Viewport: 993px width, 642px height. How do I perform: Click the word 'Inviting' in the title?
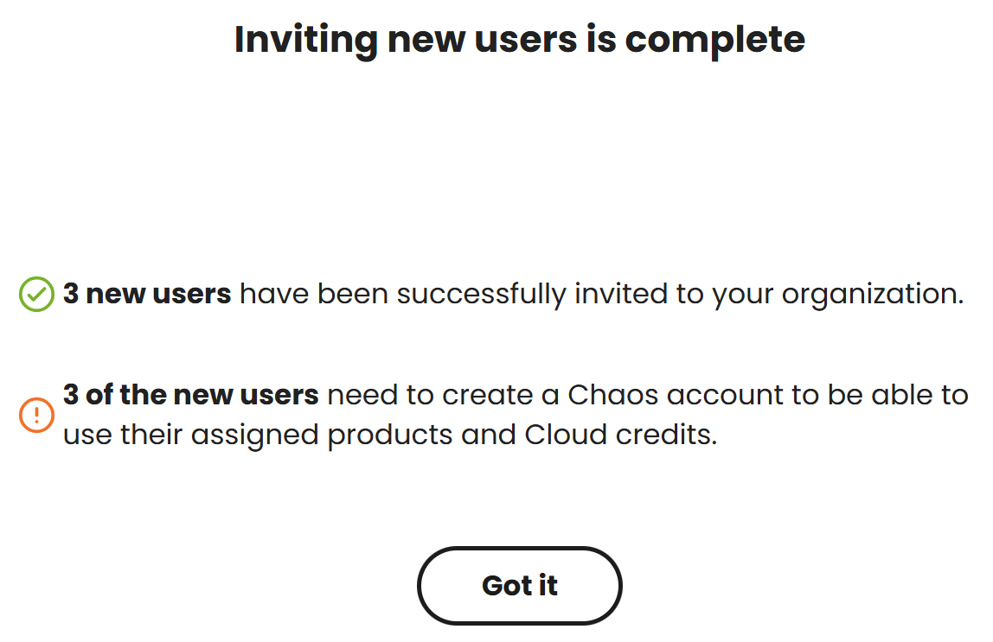point(306,41)
